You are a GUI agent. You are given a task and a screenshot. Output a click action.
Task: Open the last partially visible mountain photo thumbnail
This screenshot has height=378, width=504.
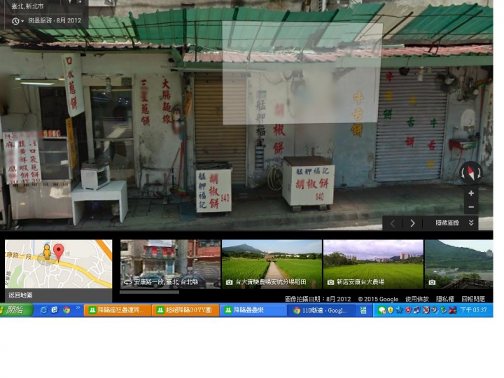[x=458, y=264]
